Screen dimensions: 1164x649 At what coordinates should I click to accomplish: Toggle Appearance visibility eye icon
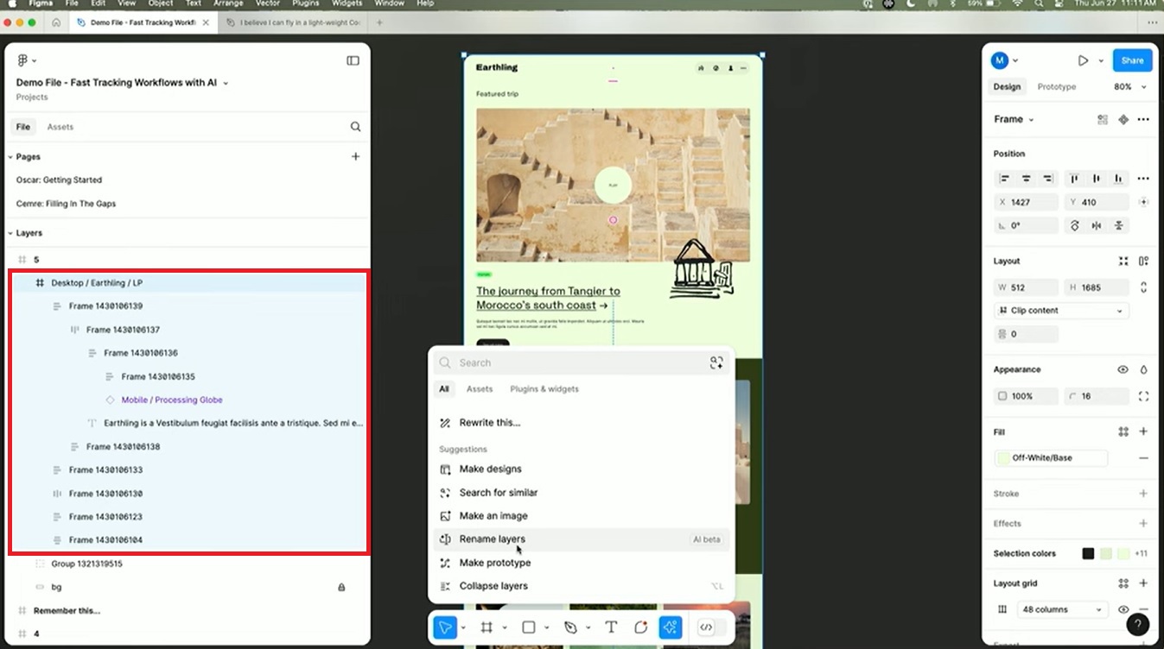1123,369
